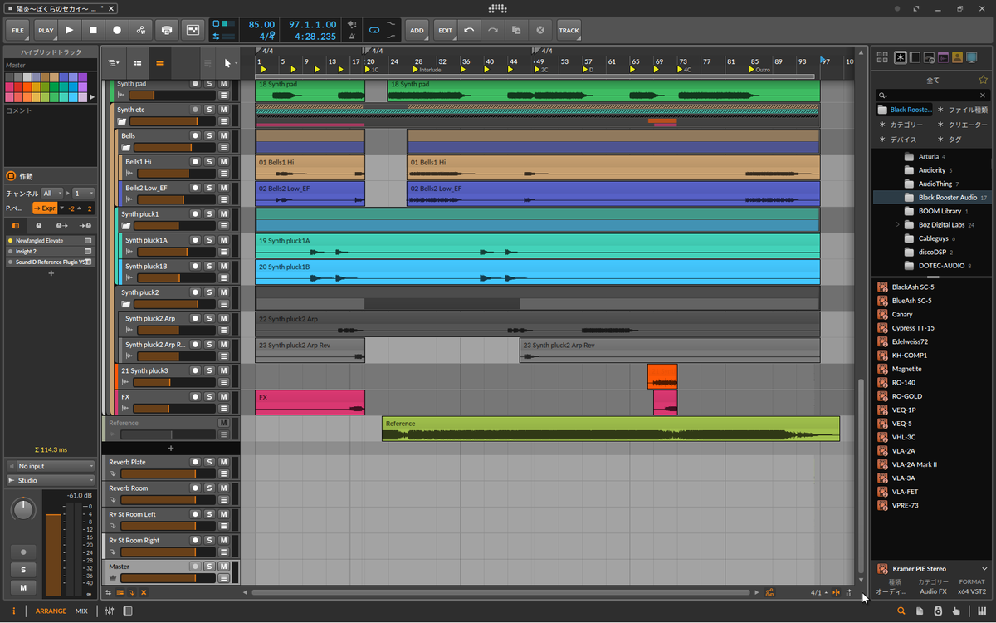Click the Interlude cue marker
The image size is (996, 623).
427,71
